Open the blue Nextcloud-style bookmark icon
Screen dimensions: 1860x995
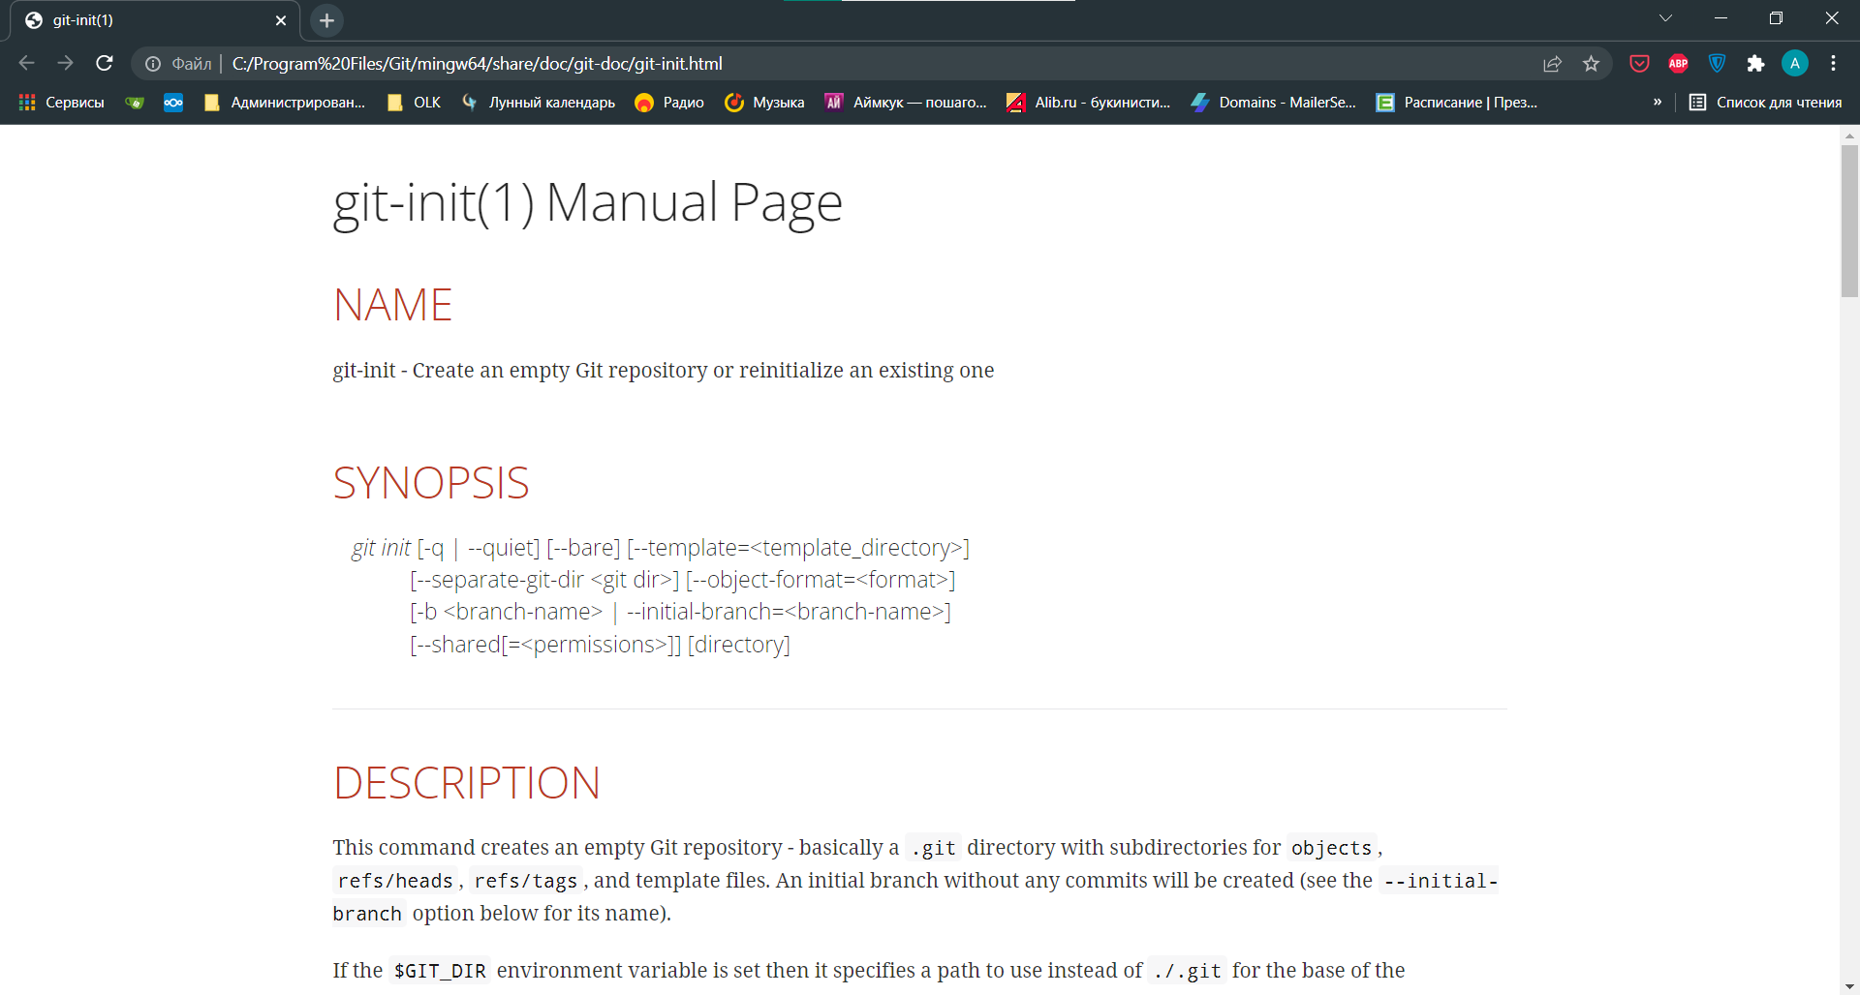[x=173, y=102]
